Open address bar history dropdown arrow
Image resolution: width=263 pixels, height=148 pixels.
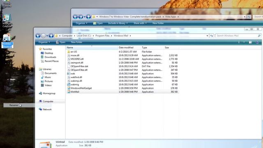click(207, 36)
